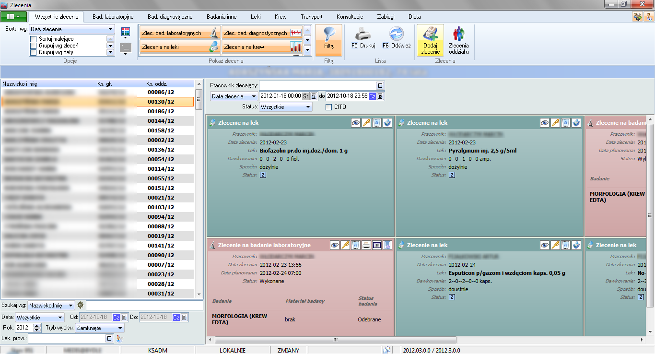Open Zlecenia oddziału icon

[x=458, y=35]
